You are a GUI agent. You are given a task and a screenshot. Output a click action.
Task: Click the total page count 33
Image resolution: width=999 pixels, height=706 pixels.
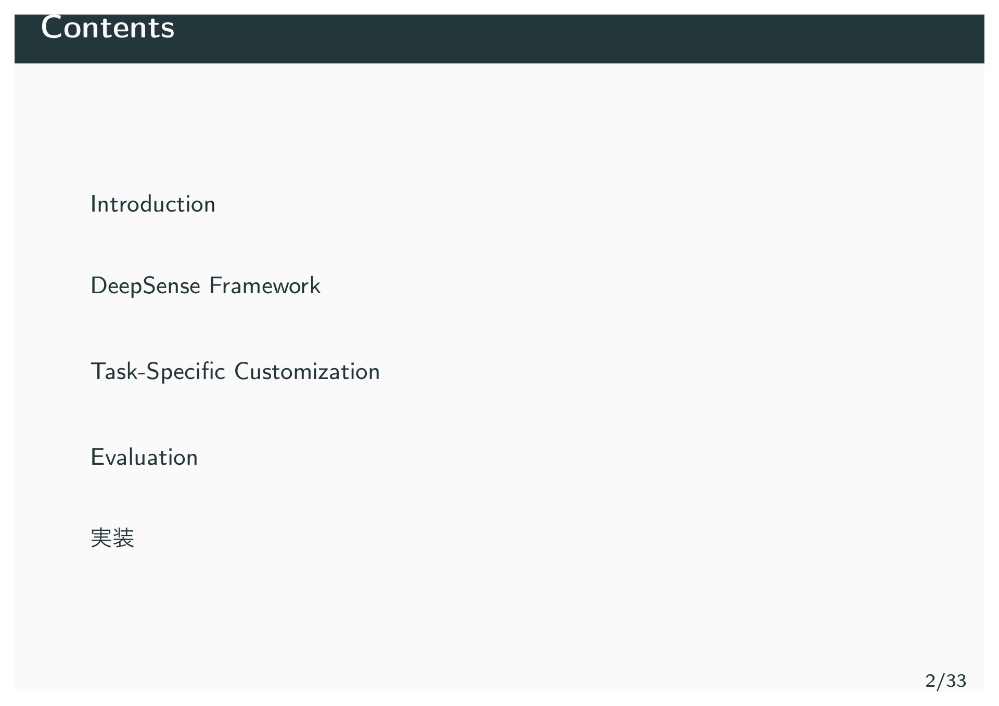coord(956,681)
